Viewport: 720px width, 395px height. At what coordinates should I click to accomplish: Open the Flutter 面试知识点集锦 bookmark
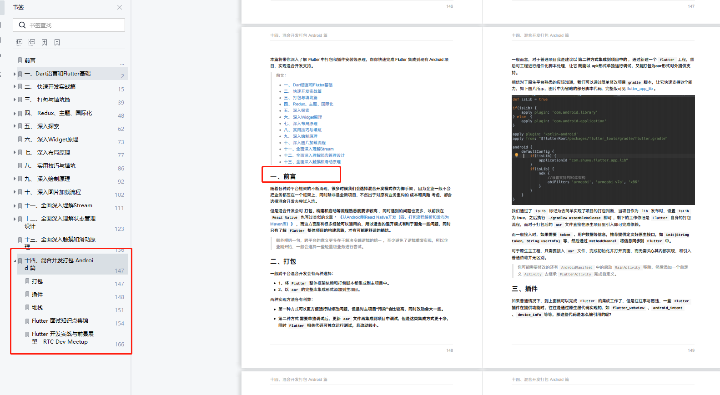tap(60, 321)
